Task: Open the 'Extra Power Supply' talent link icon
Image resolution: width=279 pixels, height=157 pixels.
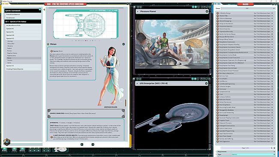Action: pyautogui.click(x=217, y=136)
